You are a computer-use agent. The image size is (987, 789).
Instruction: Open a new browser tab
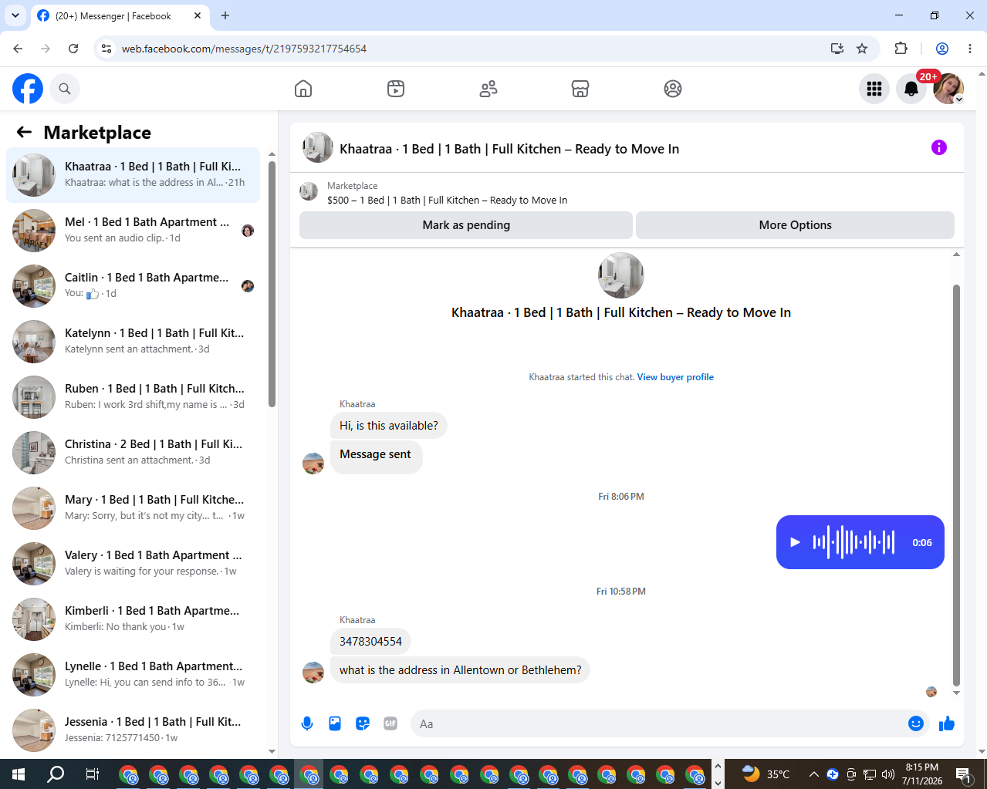click(x=225, y=15)
